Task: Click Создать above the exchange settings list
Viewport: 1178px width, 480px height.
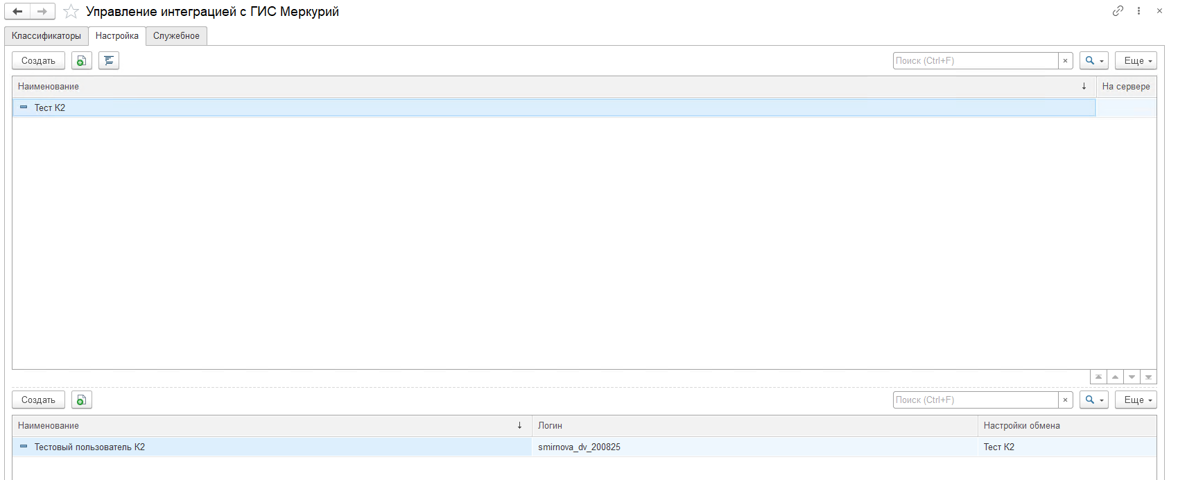Action: (38, 61)
